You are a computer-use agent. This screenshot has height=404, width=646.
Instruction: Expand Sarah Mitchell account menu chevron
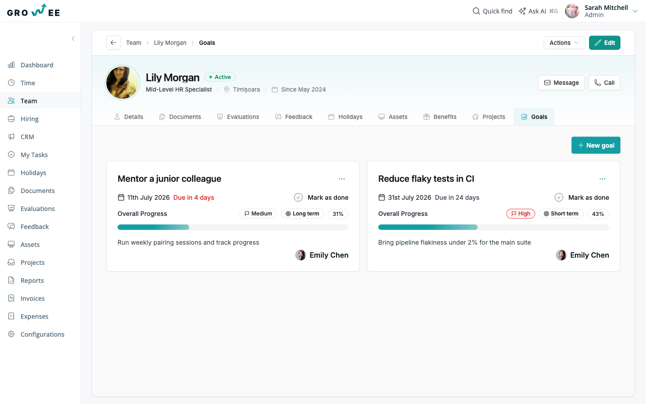click(635, 11)
